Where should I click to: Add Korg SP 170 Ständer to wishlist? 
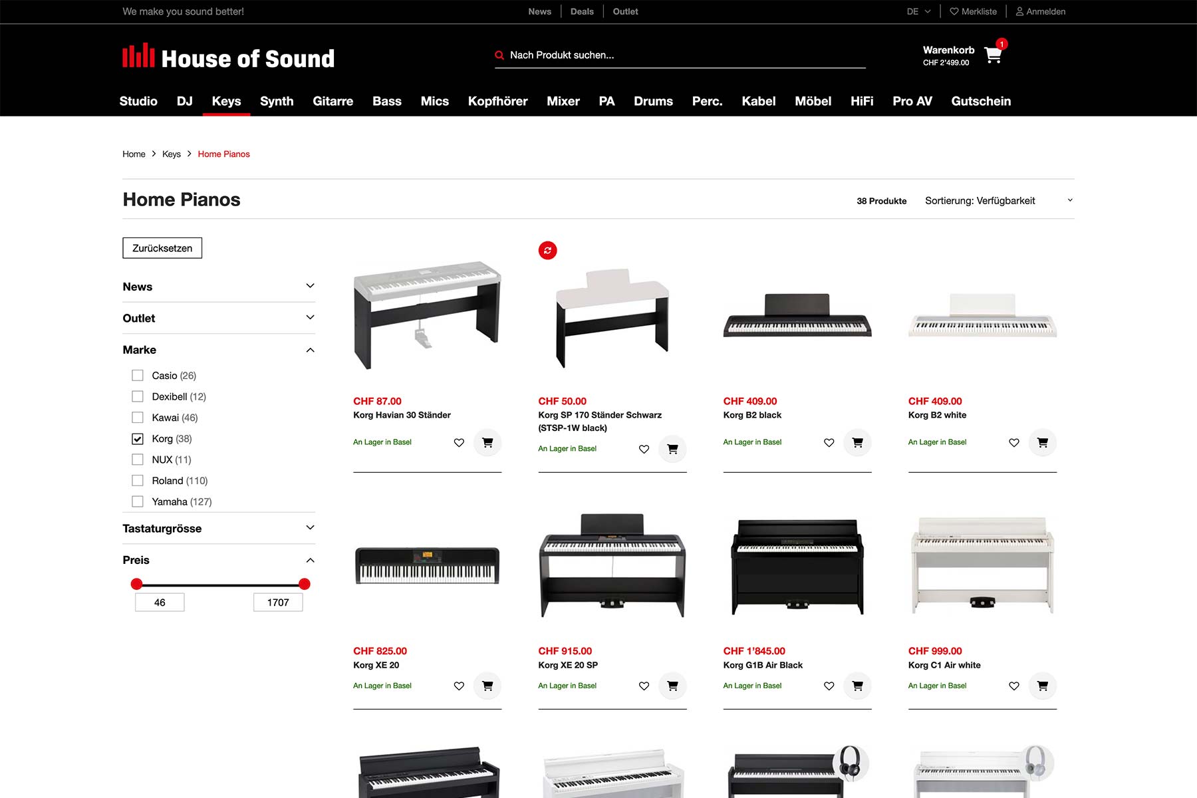(644, 450)
